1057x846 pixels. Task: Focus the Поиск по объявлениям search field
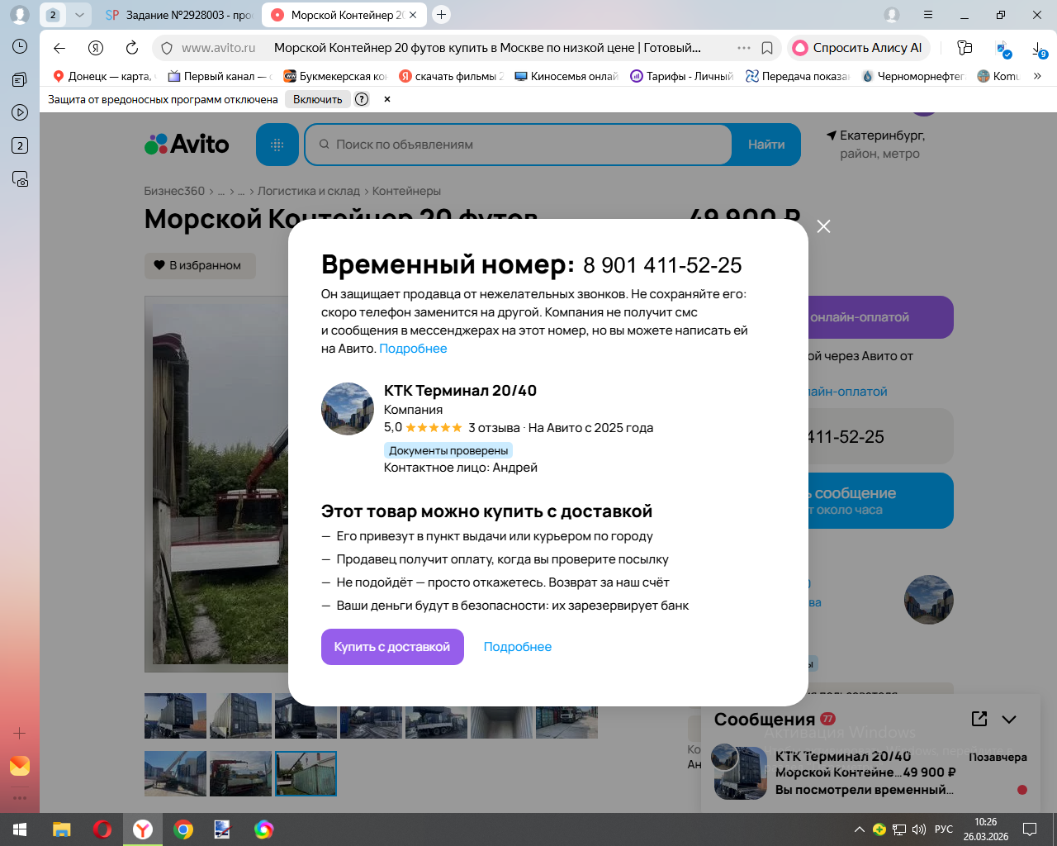tap(519, 145)
